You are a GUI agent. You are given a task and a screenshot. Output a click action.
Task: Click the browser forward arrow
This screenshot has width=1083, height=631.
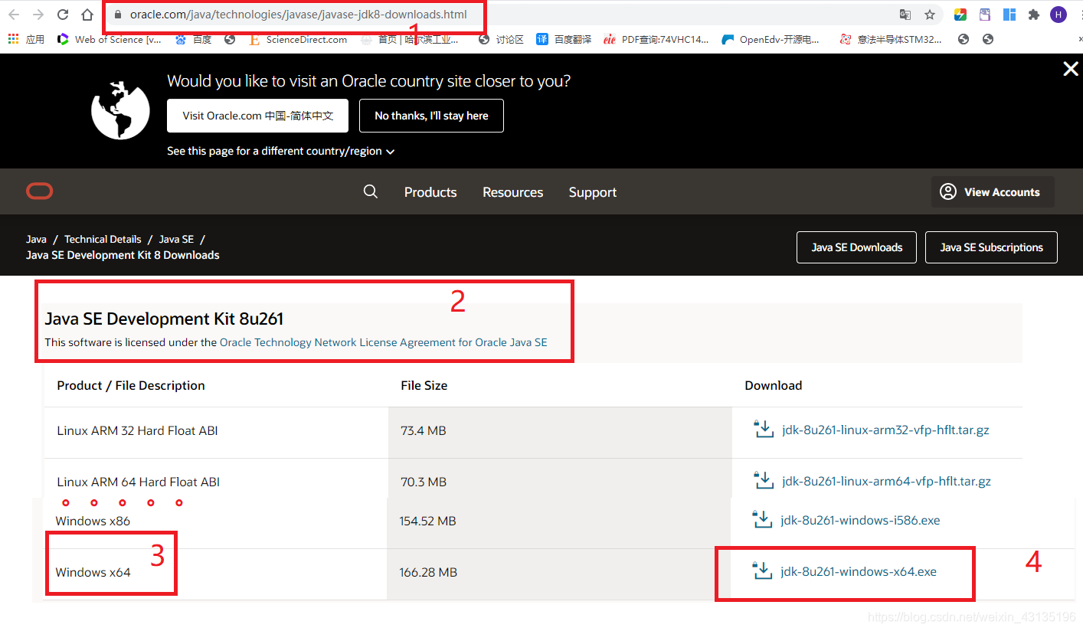pos(38,15)
